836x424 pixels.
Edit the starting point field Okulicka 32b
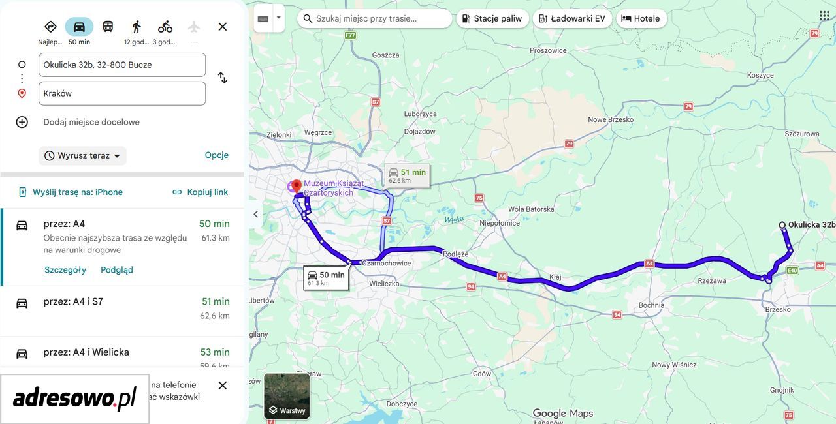(x=122, y=65)
